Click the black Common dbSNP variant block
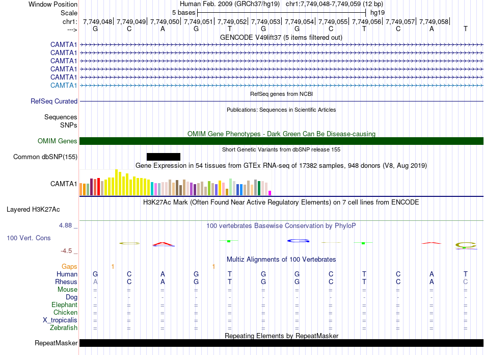Screen dimensions: 484x355 pos(163,157)
